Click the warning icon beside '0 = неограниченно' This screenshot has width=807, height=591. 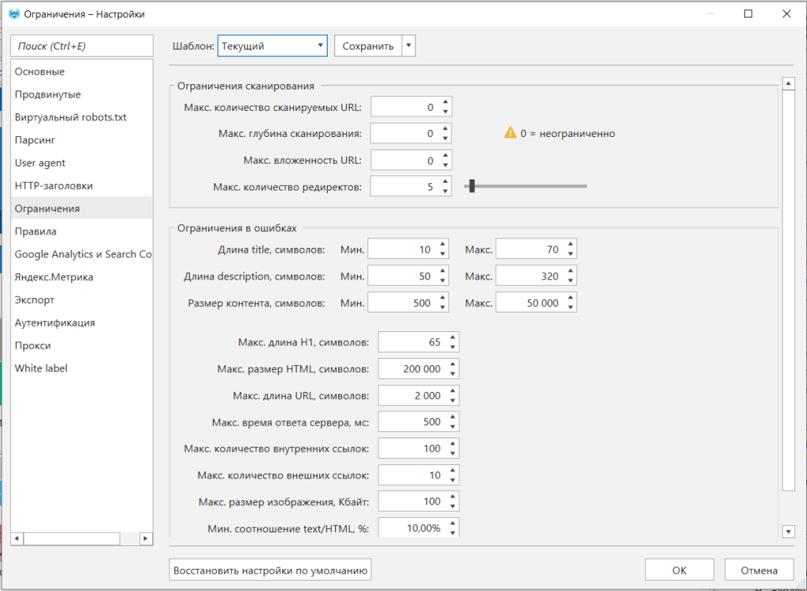[x=510, y=133]
